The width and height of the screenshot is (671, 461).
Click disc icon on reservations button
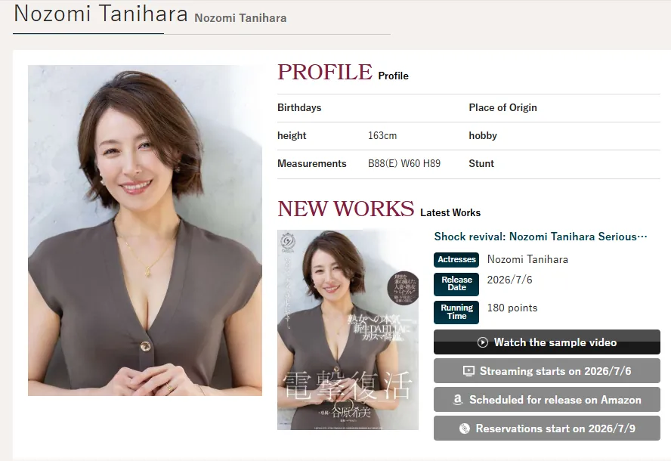464,429
